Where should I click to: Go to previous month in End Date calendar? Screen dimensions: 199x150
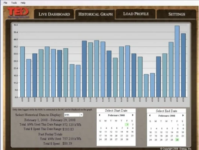tap(150, 115)
